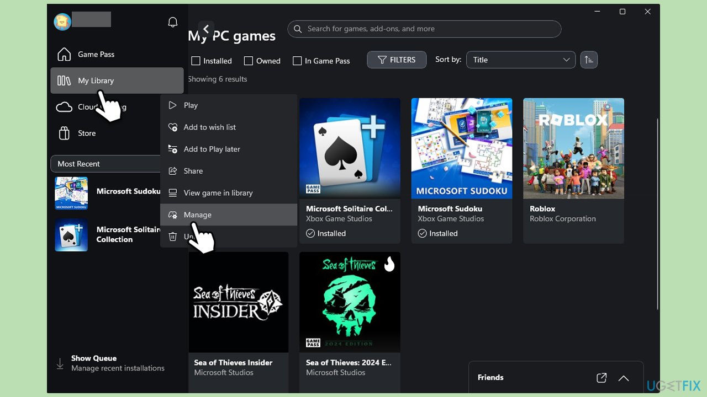Click the profile avatar picture

(62, 22)
